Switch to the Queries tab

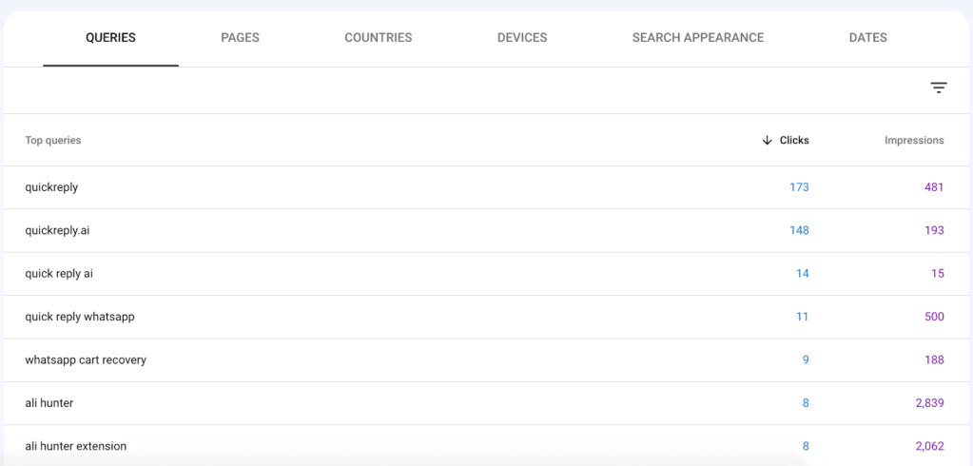pyautogui.click(x=110, y=38)
